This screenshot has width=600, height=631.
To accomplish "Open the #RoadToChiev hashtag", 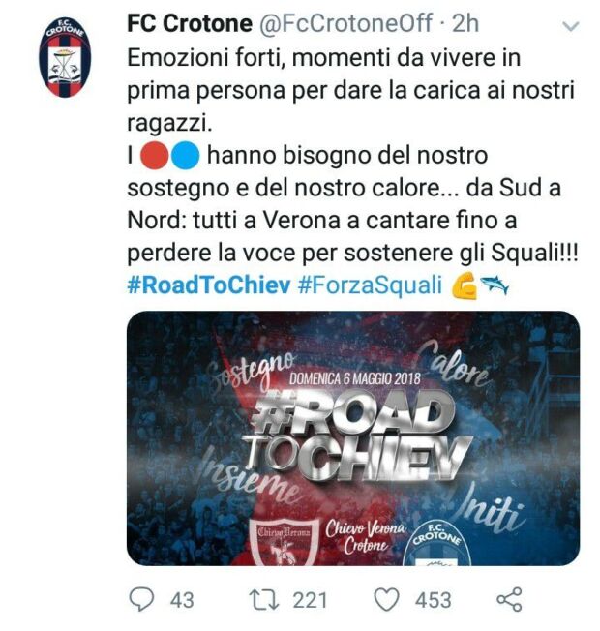I will click(x=208, y=285).
